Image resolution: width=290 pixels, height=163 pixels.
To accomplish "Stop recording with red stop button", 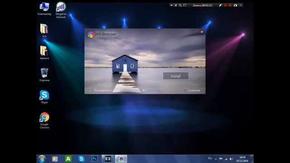I will (x=230, y=5).
